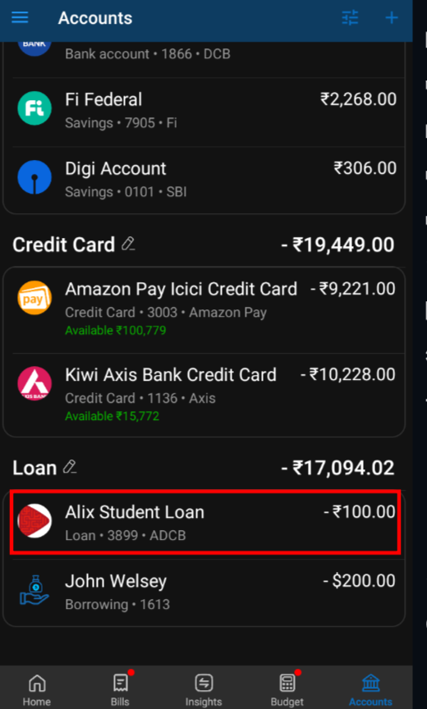Open the Insights tab
The image size is (427, 709).
(204, 690)
